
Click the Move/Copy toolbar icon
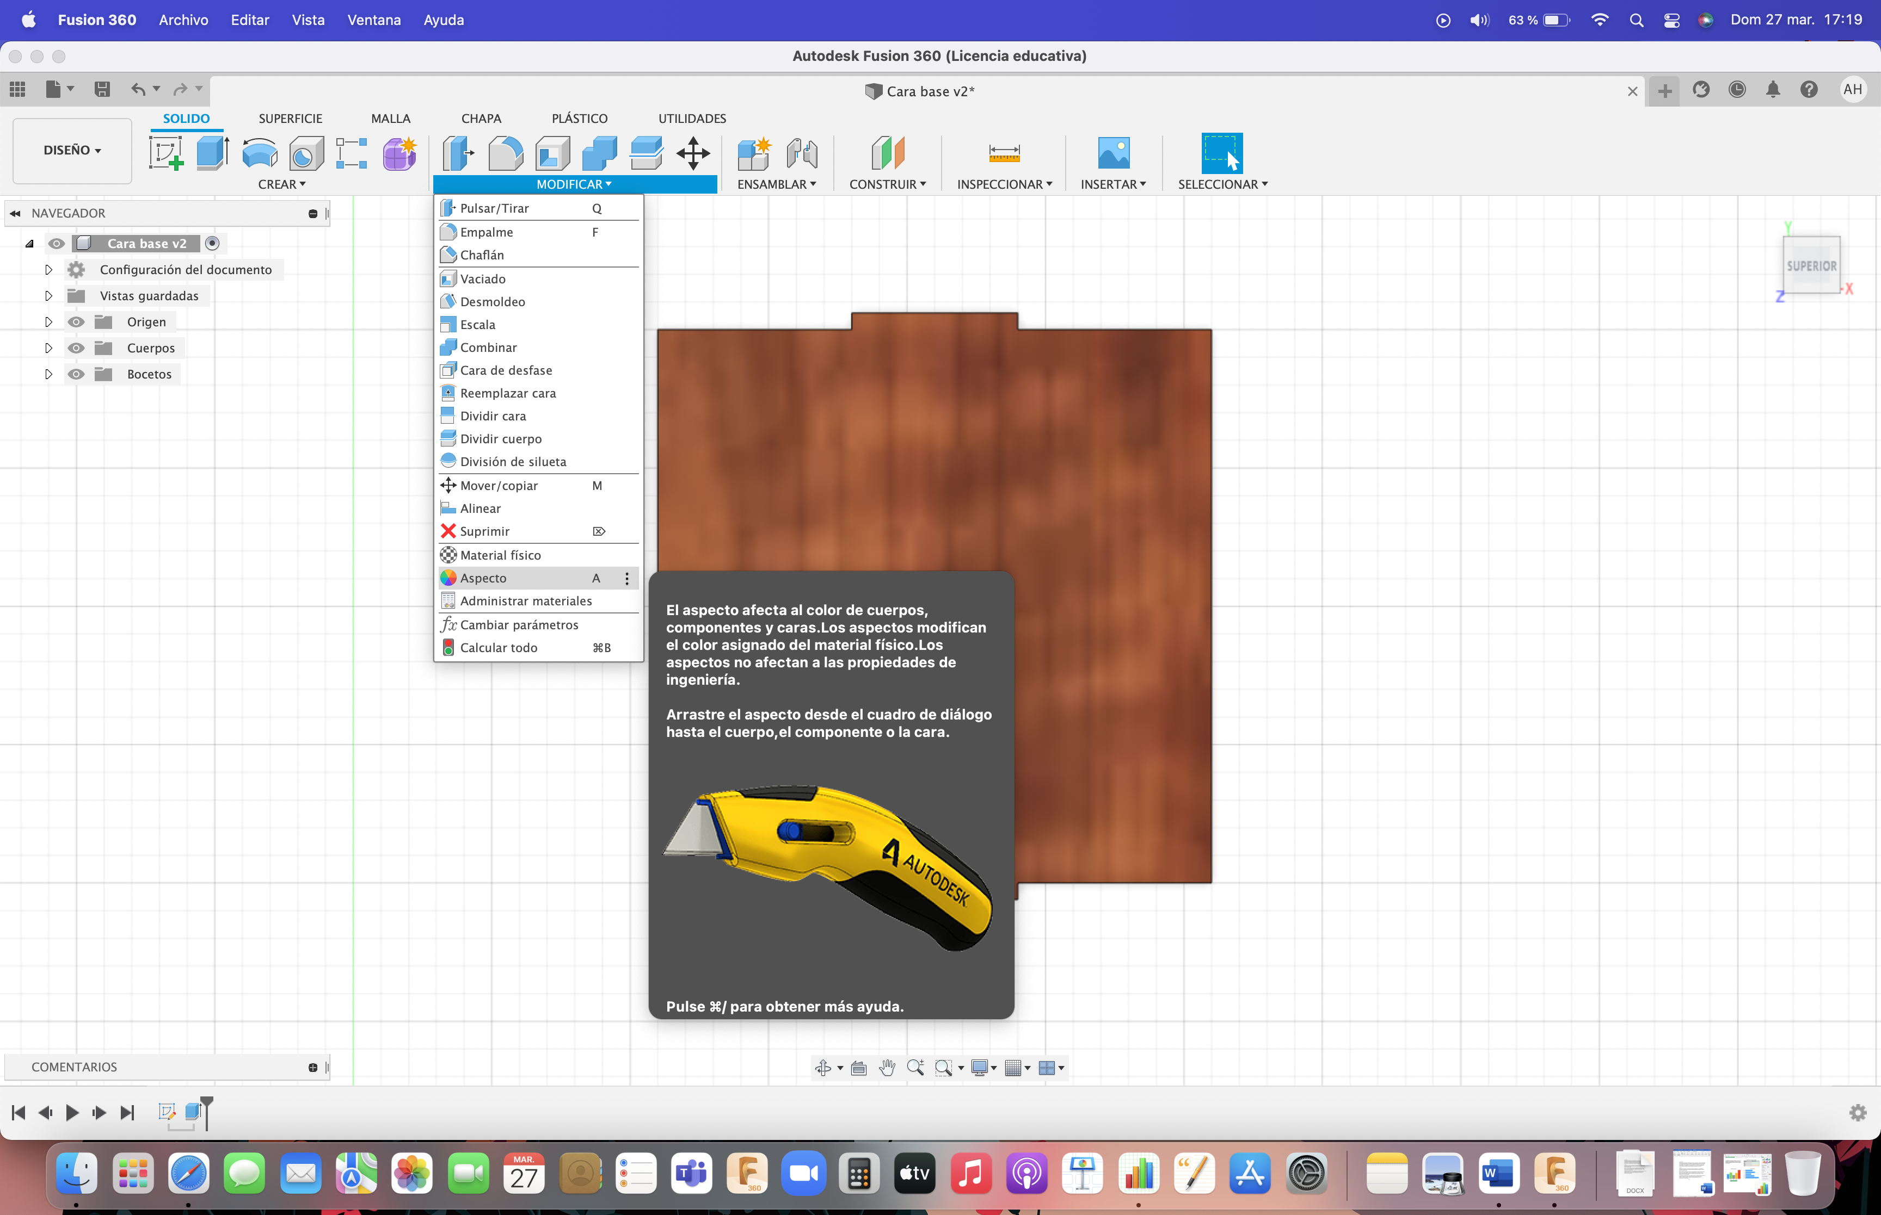pos(693,153)
